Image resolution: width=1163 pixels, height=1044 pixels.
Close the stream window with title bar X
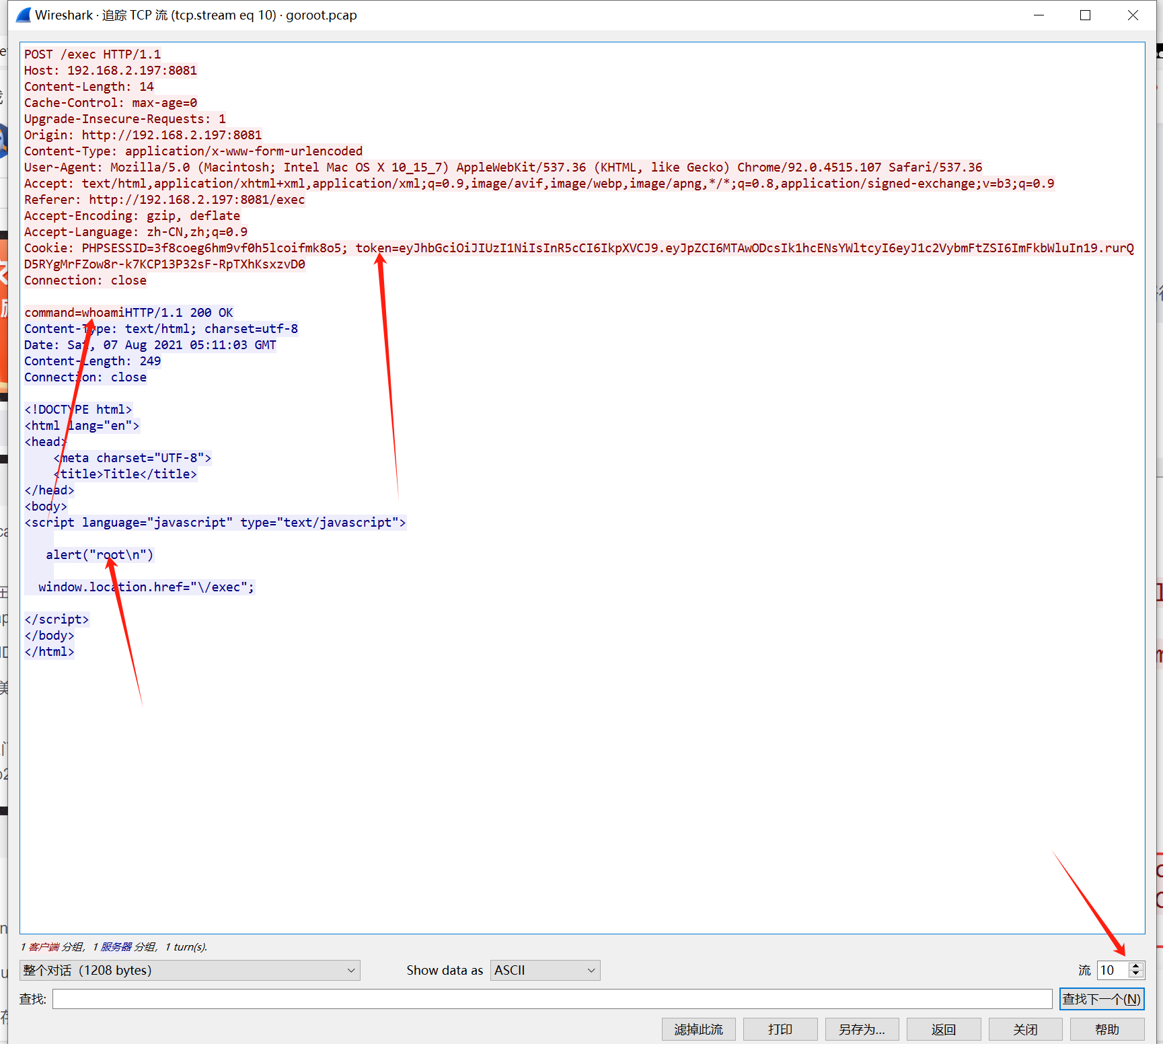tap(1133, 15)
